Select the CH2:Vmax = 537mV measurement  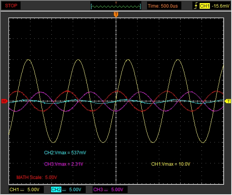coord(65,153)
